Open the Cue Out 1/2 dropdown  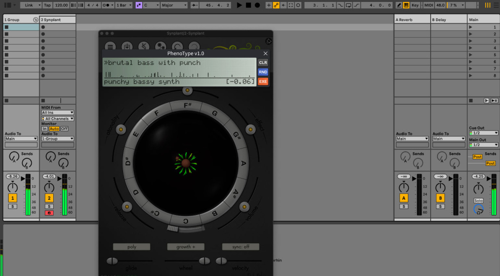[483, 133]
